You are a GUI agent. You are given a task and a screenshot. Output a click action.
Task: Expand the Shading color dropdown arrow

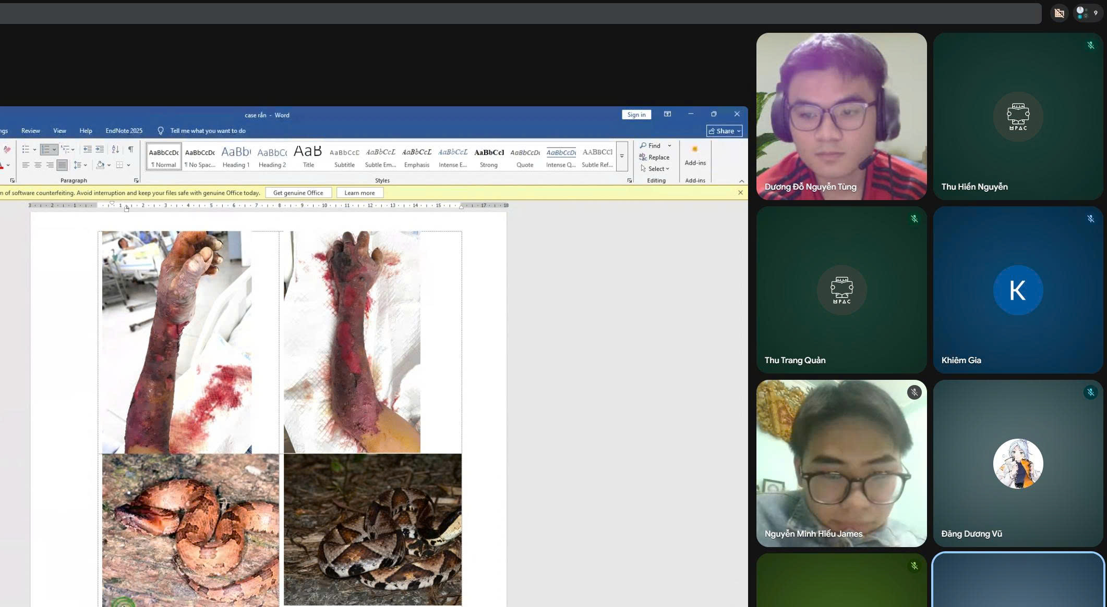point(109,165)
